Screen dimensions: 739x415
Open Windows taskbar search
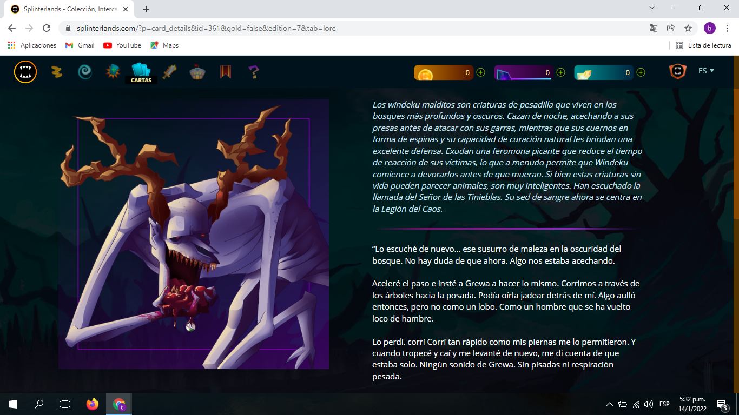tap(39, 404)
